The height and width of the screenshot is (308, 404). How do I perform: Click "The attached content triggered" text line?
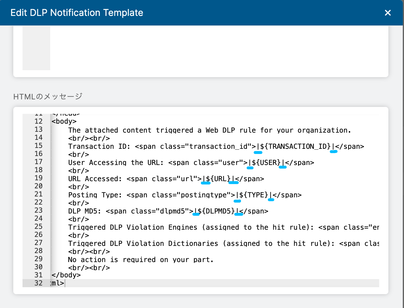pyautogui.click(x=209, y=130)
